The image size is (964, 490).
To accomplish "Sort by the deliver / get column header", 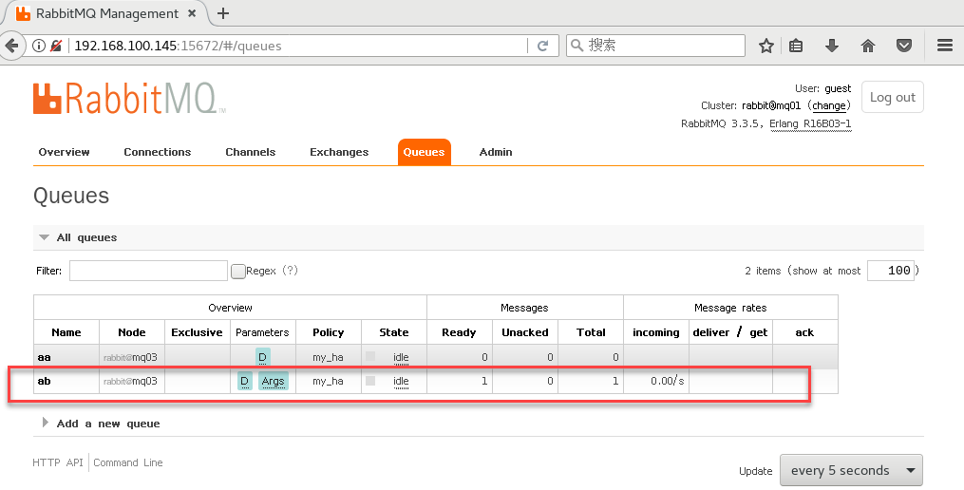I will coord(729,332).
